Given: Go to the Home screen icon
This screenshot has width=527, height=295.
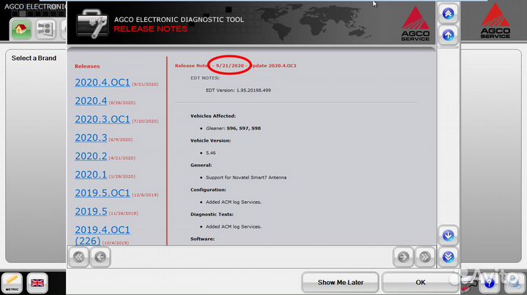Looking at the screenshot, I should (21, 29).
